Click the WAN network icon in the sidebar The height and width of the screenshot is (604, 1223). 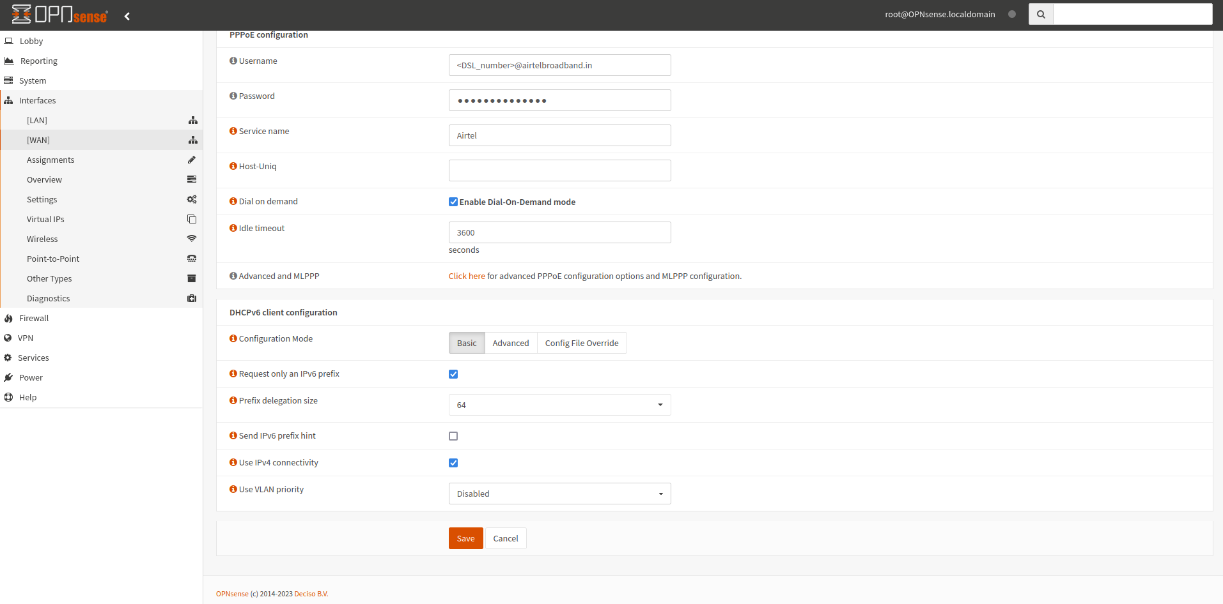click(x=193, y=140)
